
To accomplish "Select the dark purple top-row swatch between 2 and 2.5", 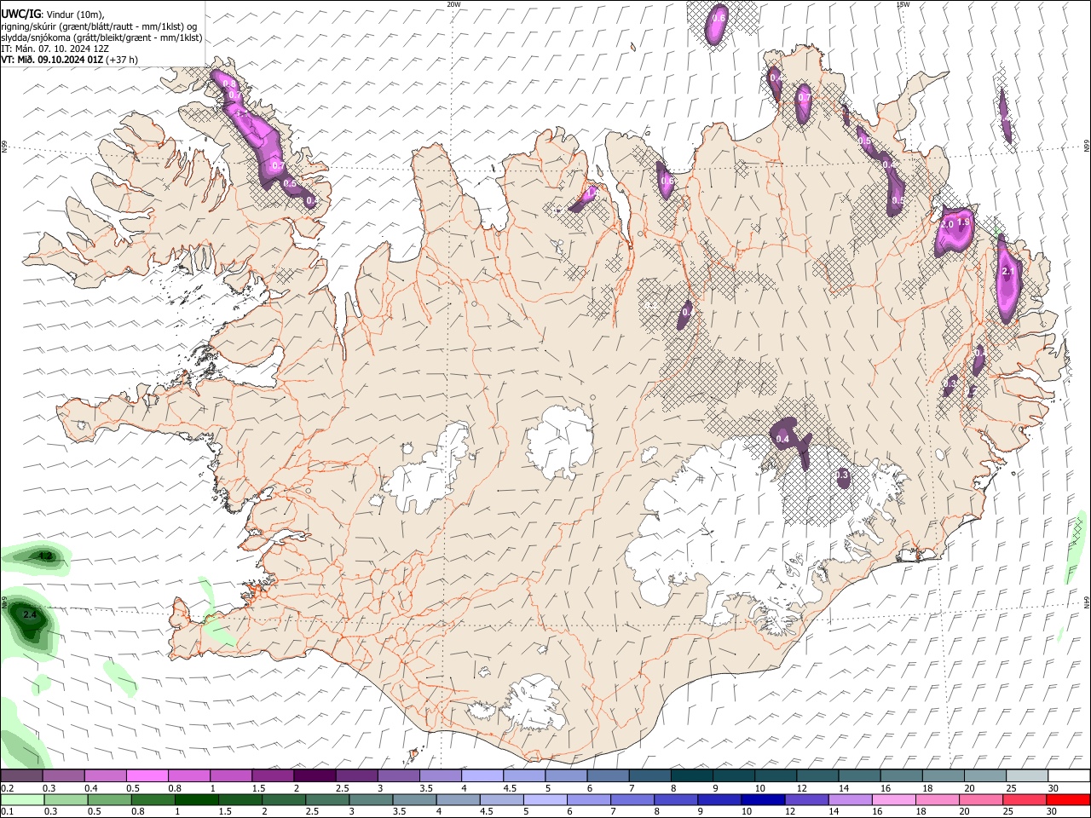I will [315, 775].
